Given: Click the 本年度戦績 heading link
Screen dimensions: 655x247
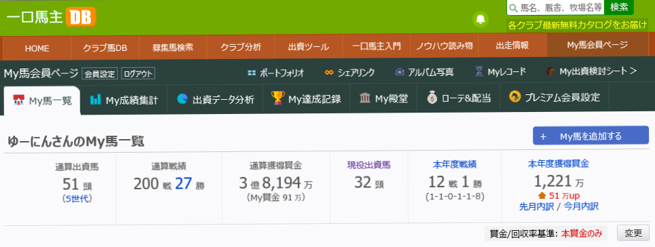Looking at the screenshot, I should [455, 164].
